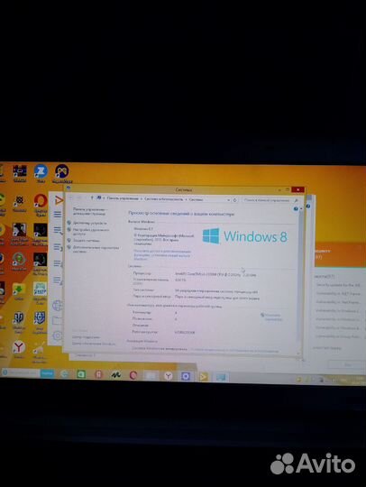The width and height of the screenshot is (366, 487).
Task: Open the green Store icon on taskbar
Action: 81,374
